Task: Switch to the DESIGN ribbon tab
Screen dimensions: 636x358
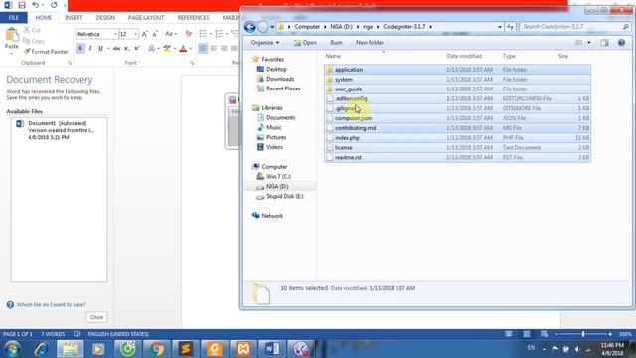Action: 105,18
